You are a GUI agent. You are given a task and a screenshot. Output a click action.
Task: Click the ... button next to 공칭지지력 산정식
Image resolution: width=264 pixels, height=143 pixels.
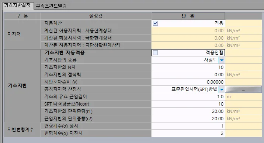pyautogui.click(x=243, y=89)
